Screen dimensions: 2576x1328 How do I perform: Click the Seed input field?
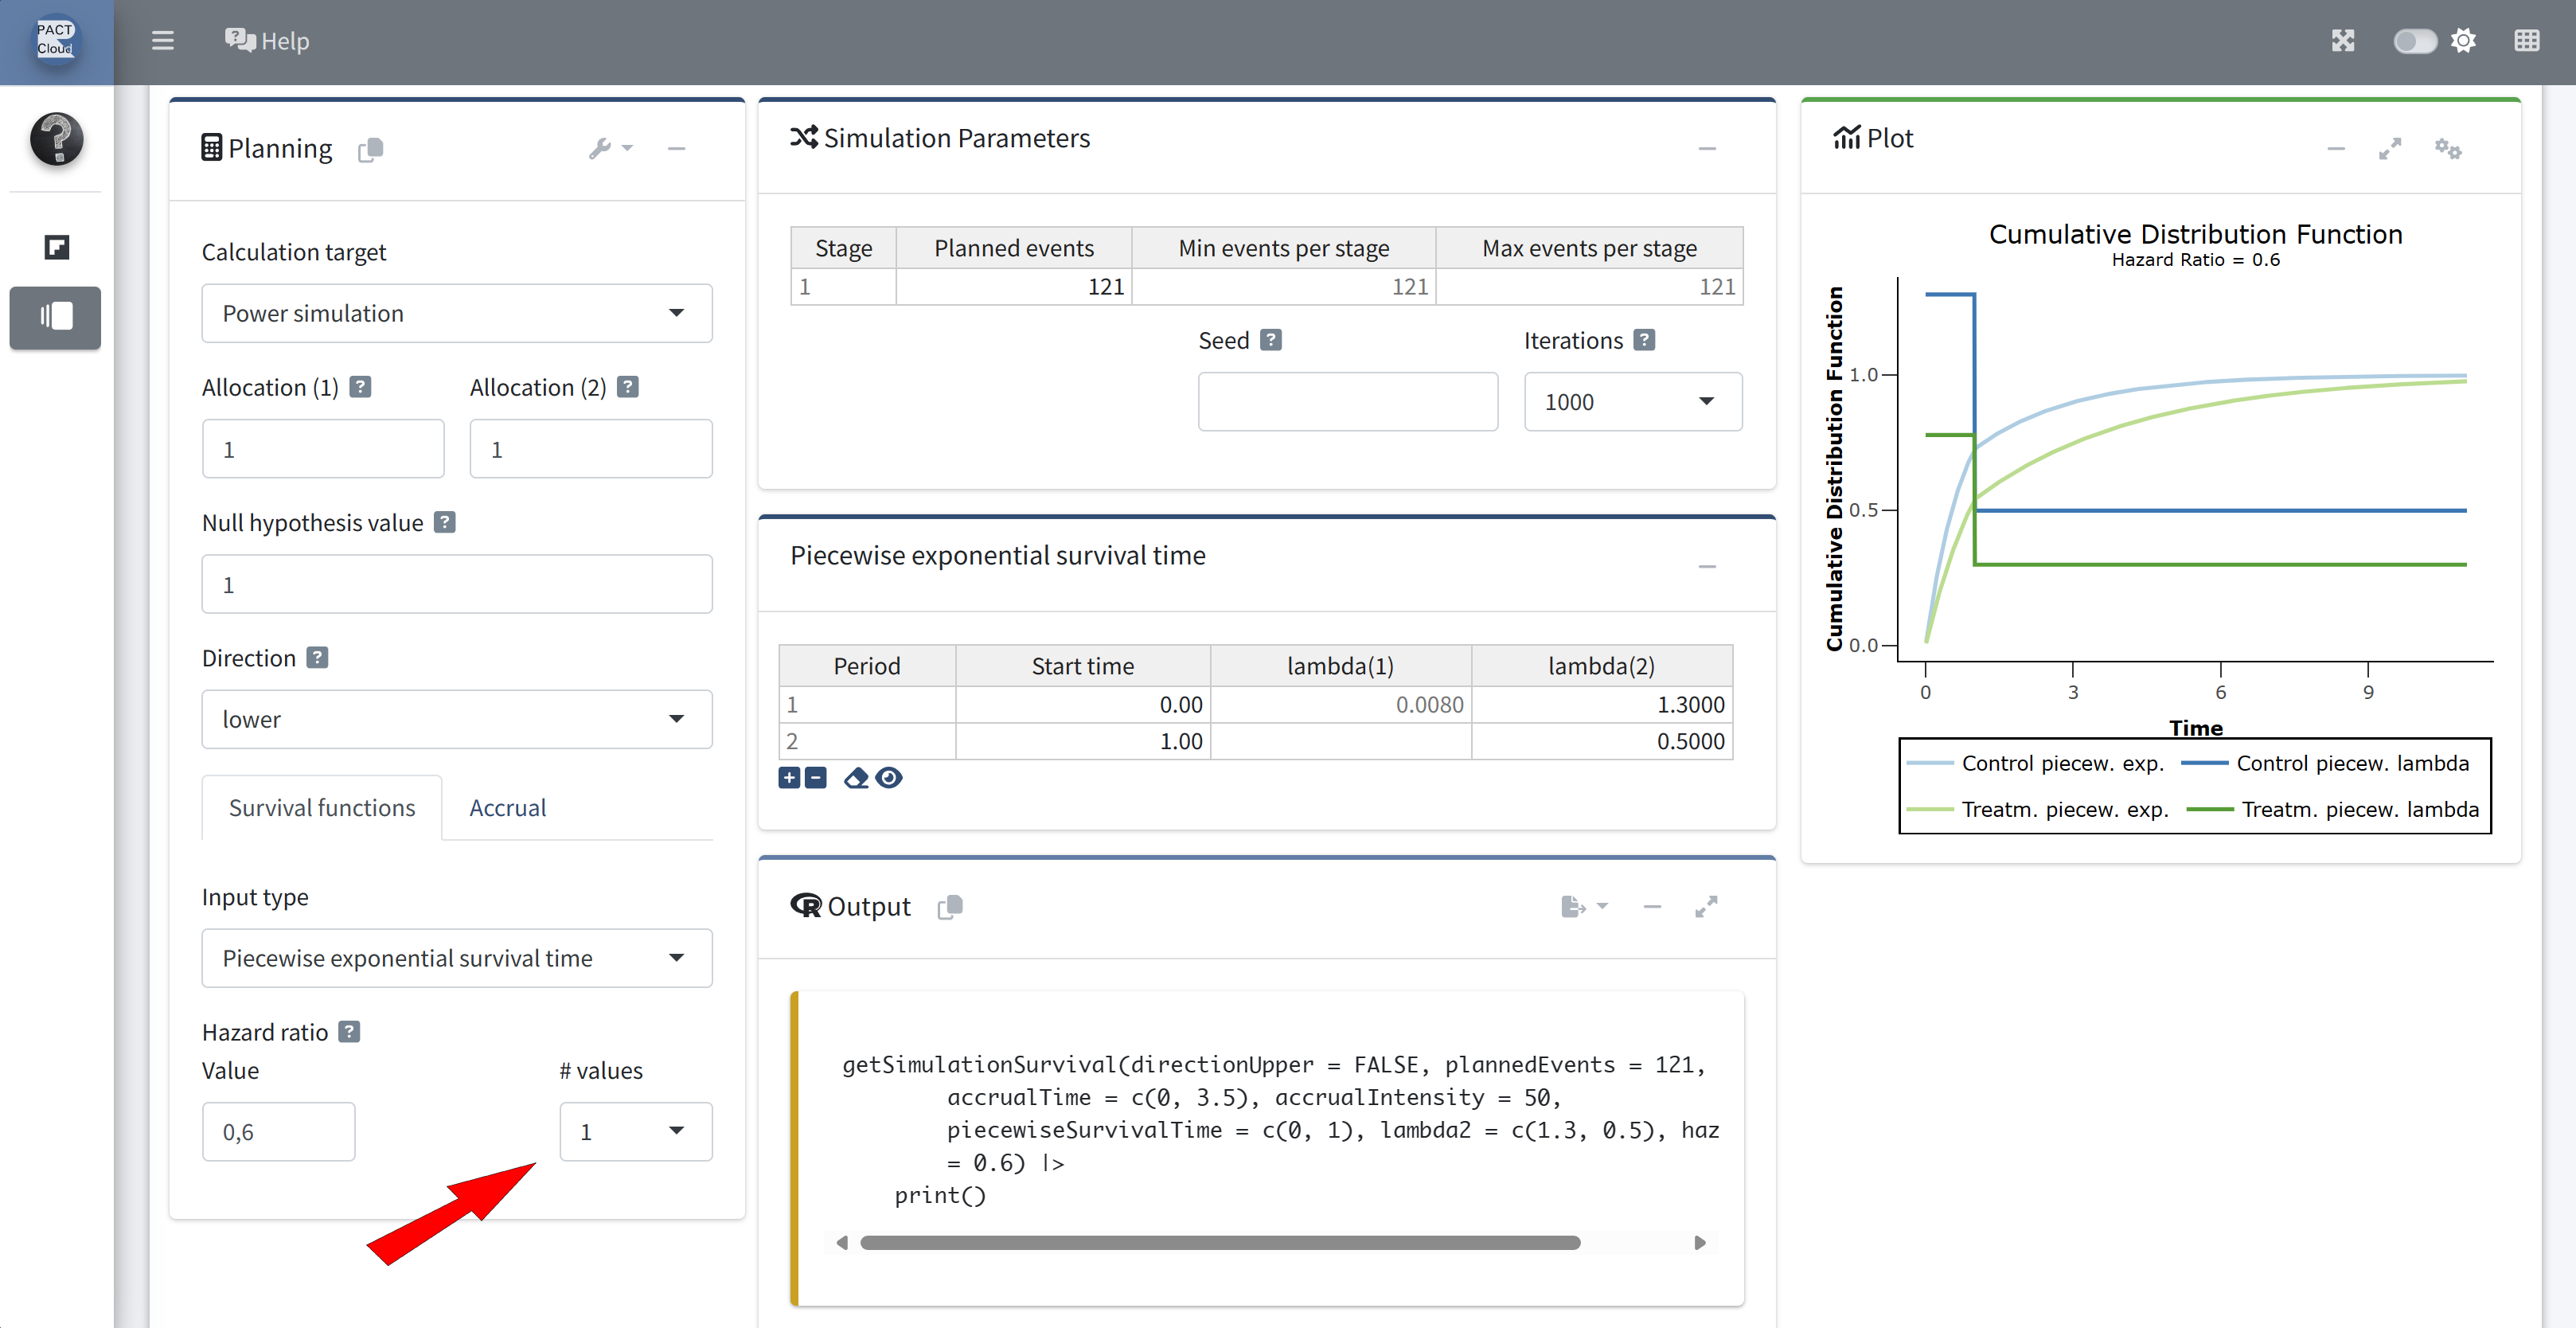coord(1347,402)
